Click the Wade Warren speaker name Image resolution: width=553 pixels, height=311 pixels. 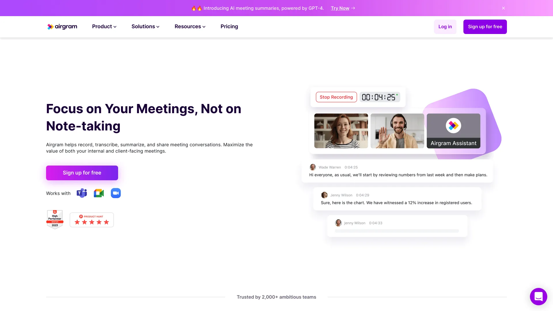coord(330,167)
